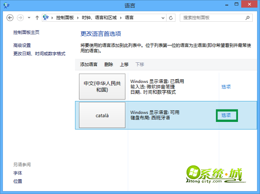260x194 pixels.
Task: Click 上移 to move language up
Action: click(x=124, y=64)
